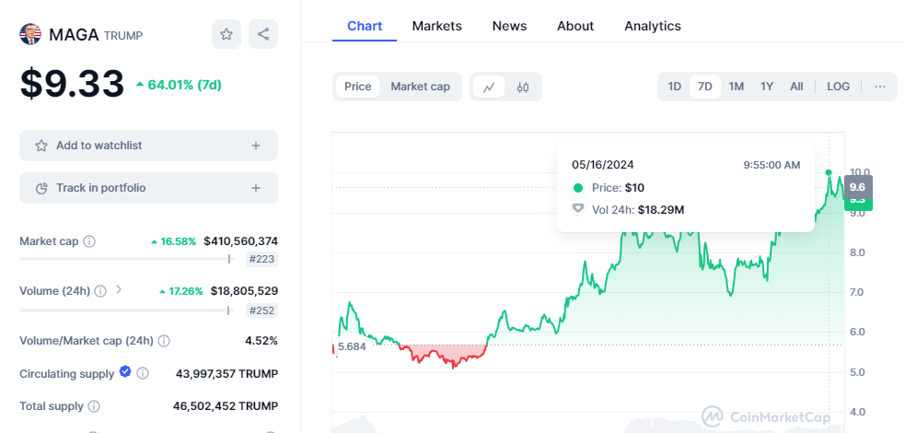This screenshot has width=905, height=433.
Task: Click the 16.58% market cap change
Action: [178, 241]
